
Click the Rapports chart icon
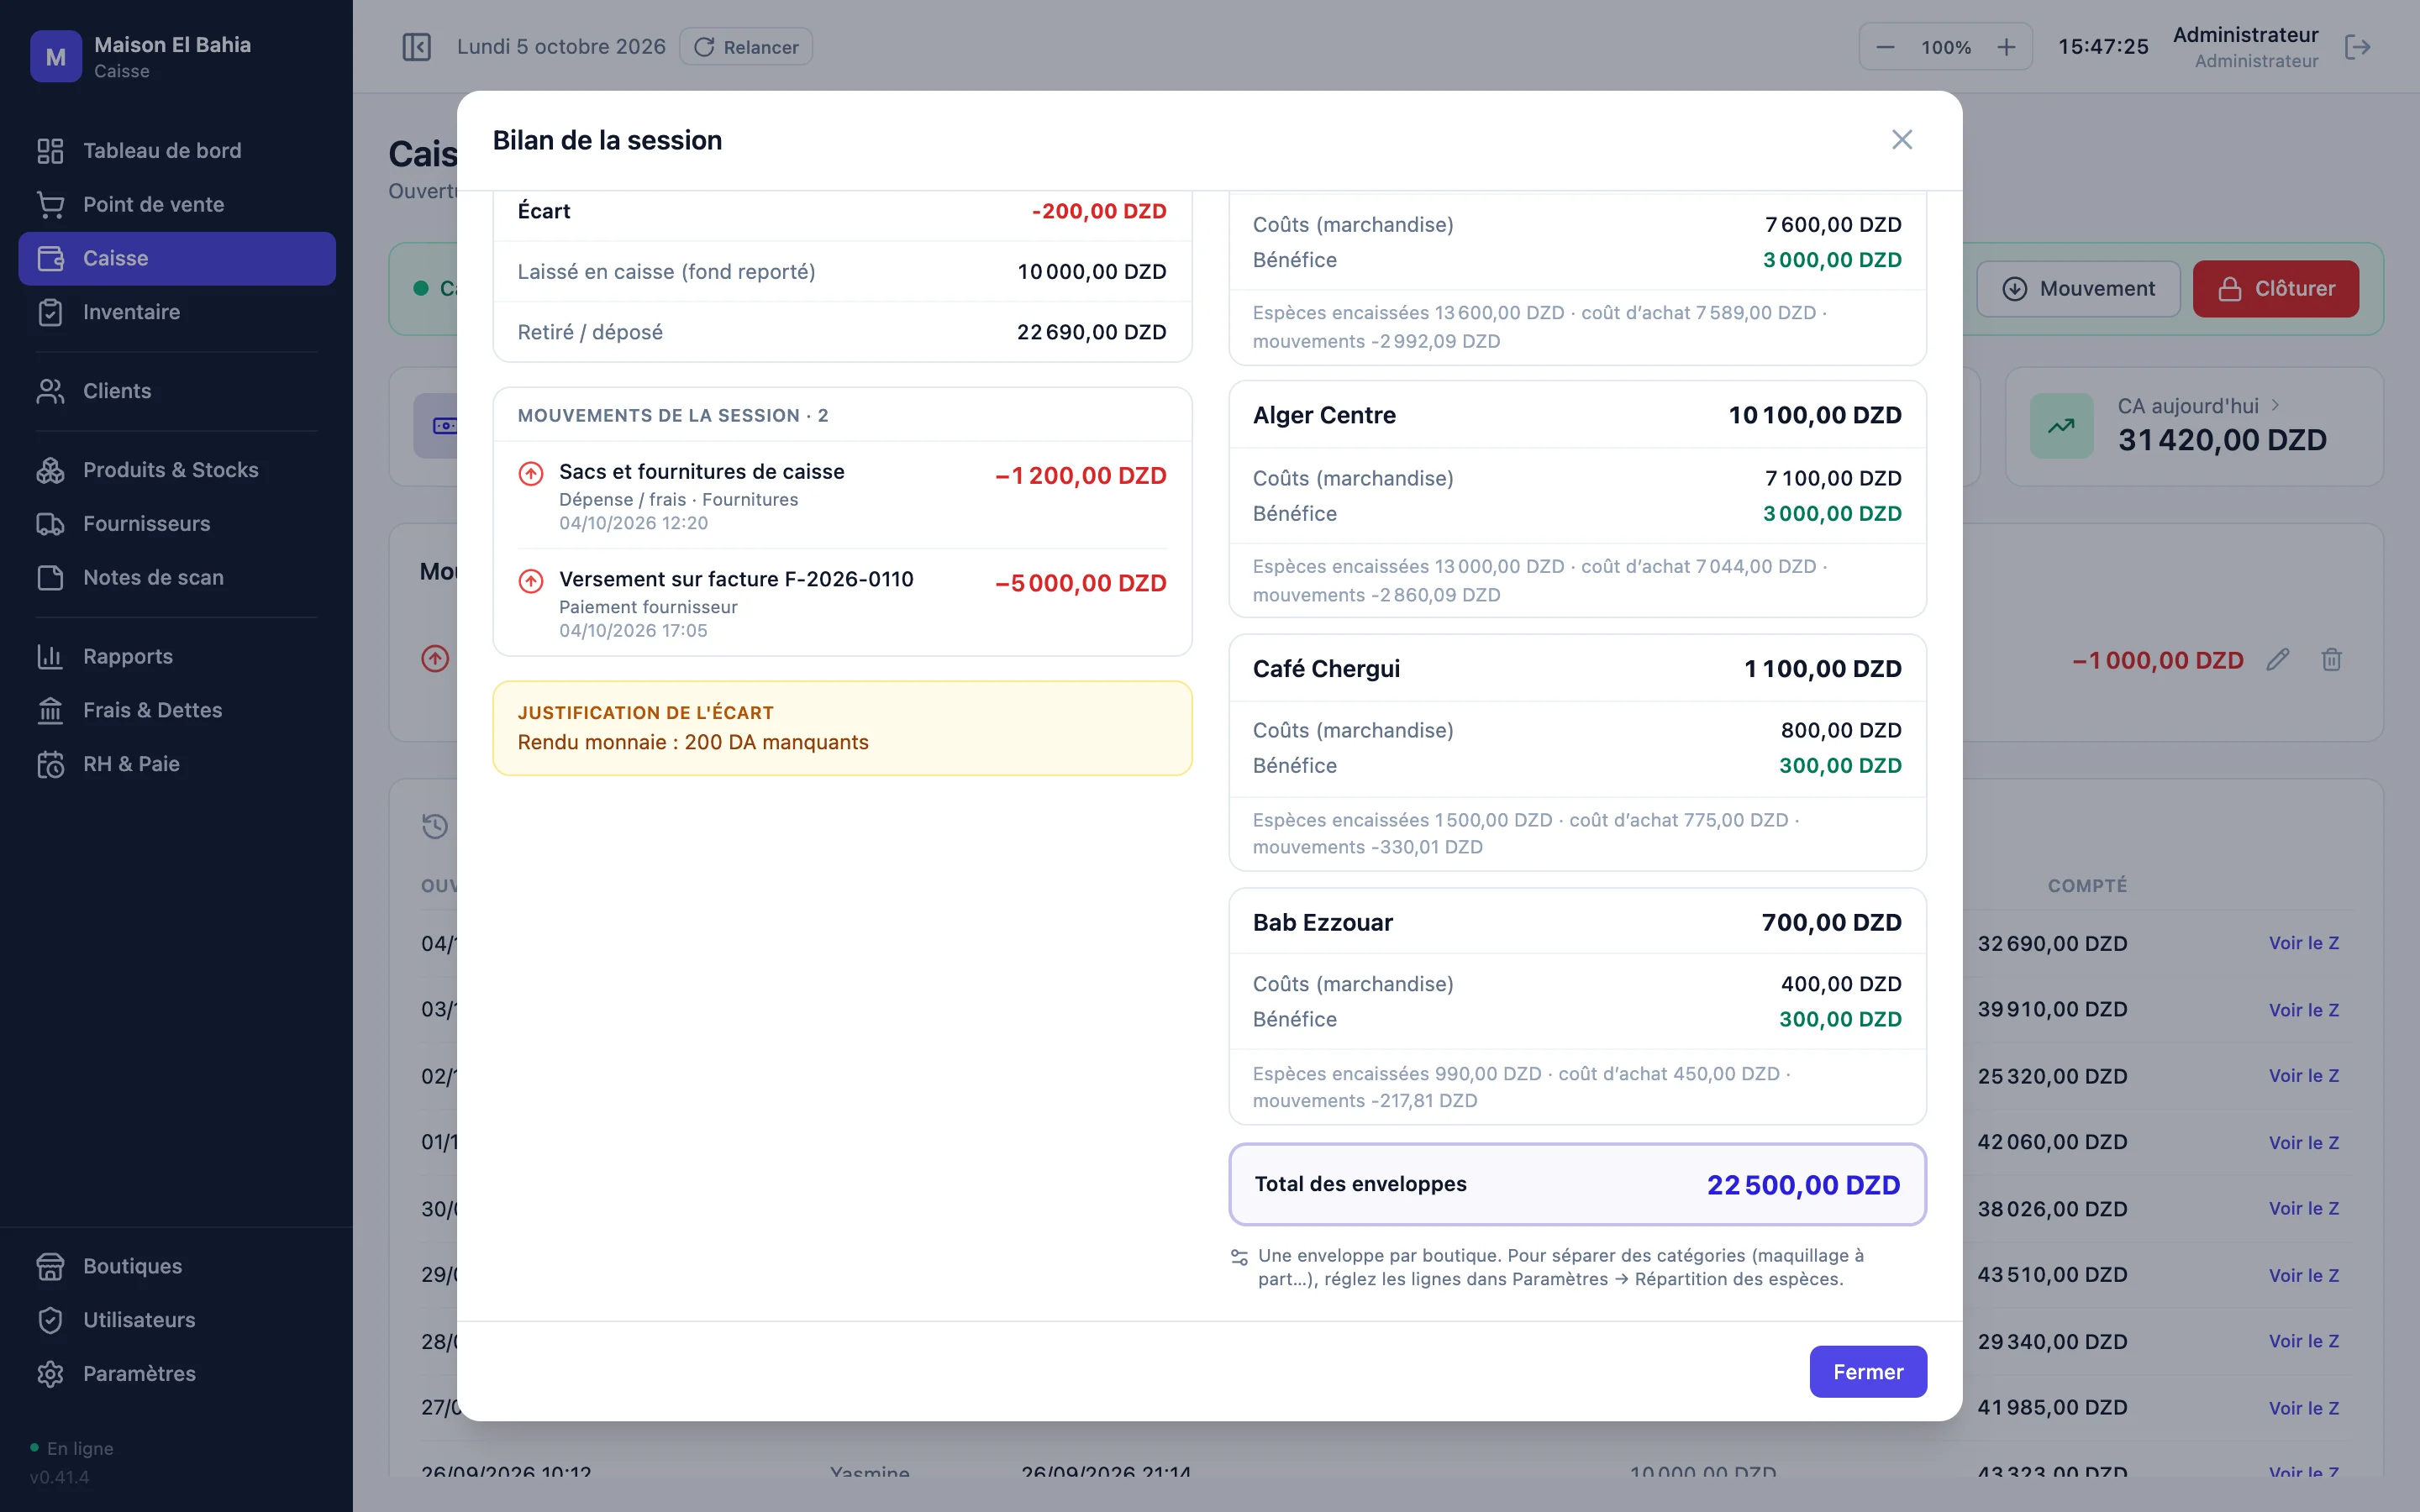(50, 657)
